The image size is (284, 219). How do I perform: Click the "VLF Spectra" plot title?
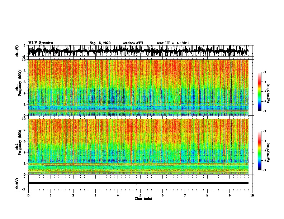click(x=41, y=43)
